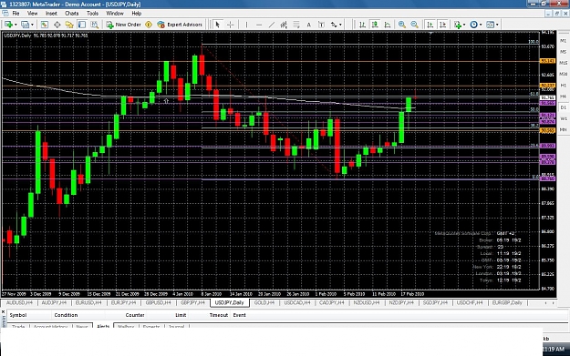The width and height of the screenshot is (570, 356).
Task: Open the MetaEditor yellow diamond icon
Action: click(x=149, y=25)
